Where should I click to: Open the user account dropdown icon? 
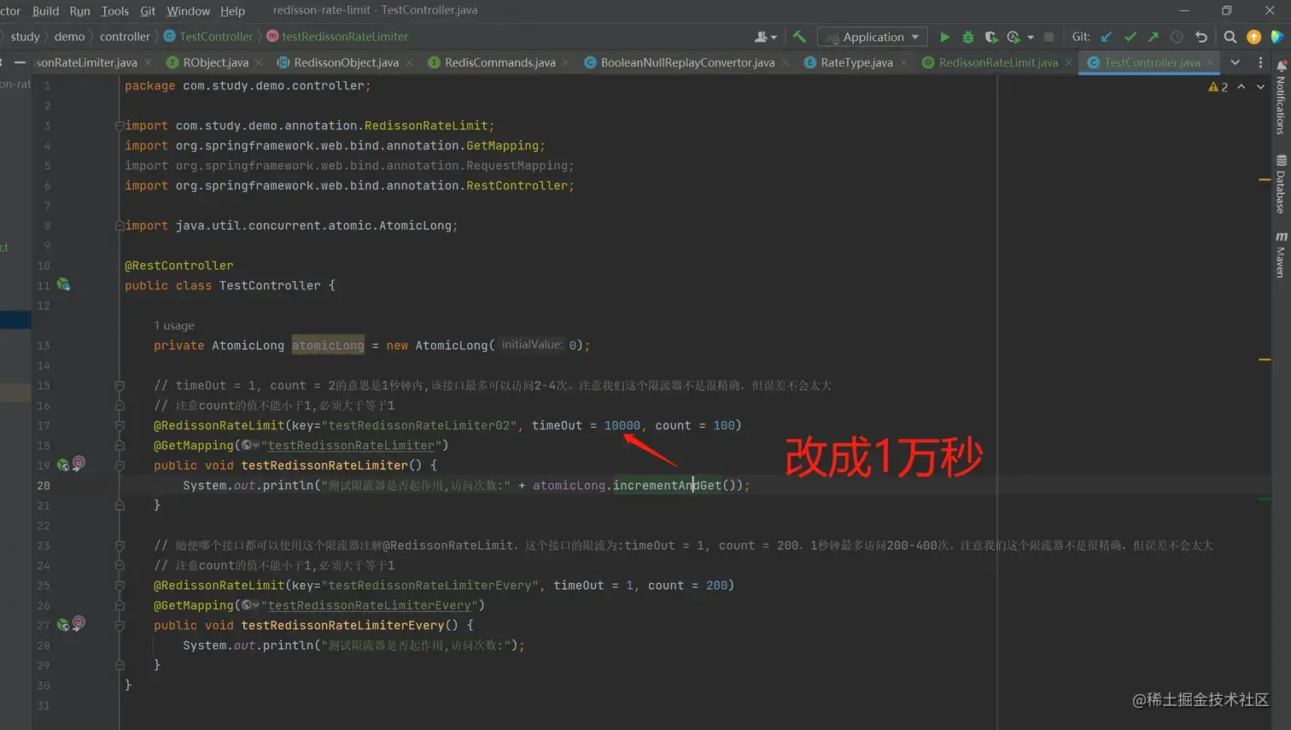[x=765, y=37]
